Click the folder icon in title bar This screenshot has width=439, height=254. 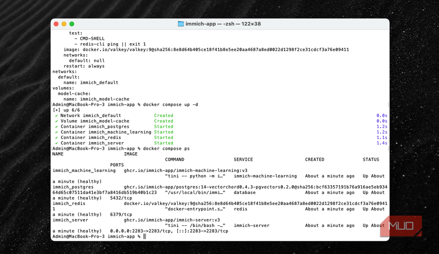click(181, 24)
